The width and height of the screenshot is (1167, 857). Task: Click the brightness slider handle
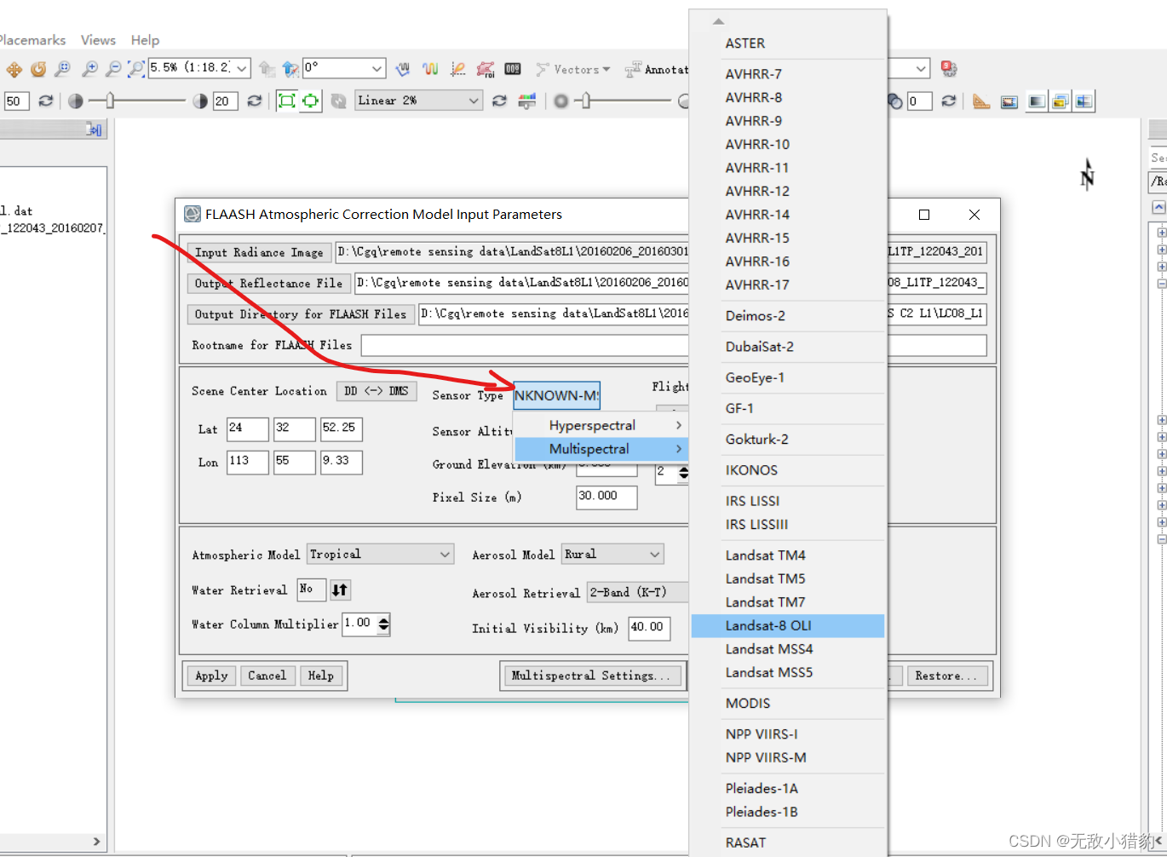(109, 101)
